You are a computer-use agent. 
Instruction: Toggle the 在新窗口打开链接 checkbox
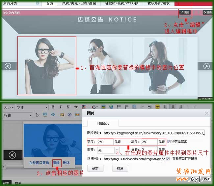pyautogui.click(x=168, y=159)
